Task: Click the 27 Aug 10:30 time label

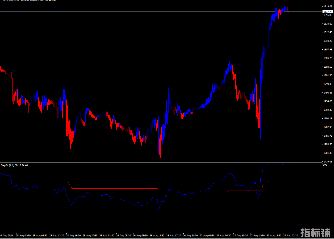Action: (x=241, y=236)
